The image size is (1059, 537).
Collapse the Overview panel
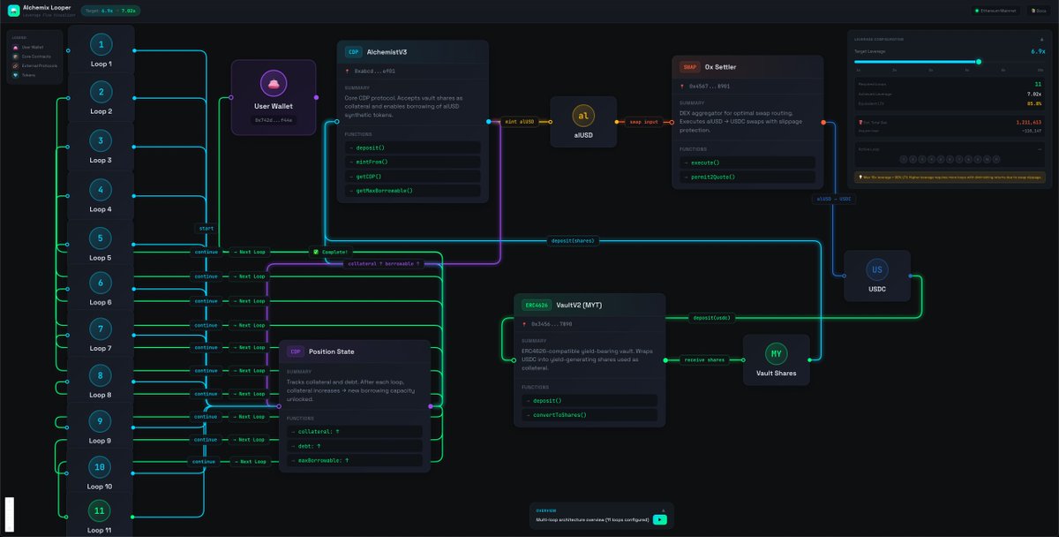(x=663, y=510)
